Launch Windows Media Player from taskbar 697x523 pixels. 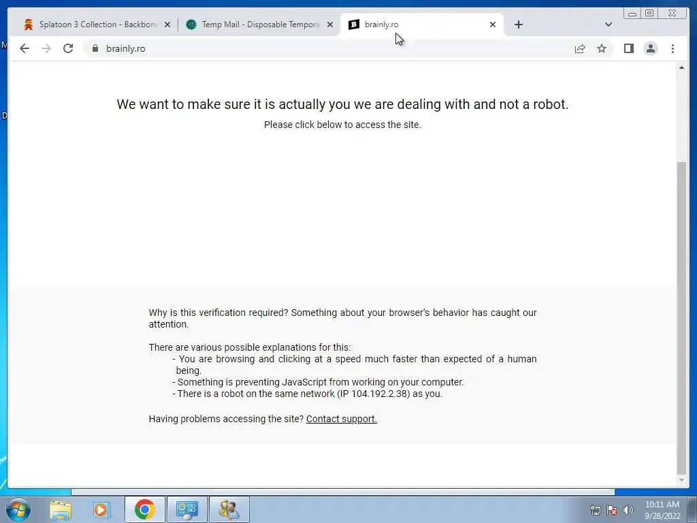tap(101, 509)
